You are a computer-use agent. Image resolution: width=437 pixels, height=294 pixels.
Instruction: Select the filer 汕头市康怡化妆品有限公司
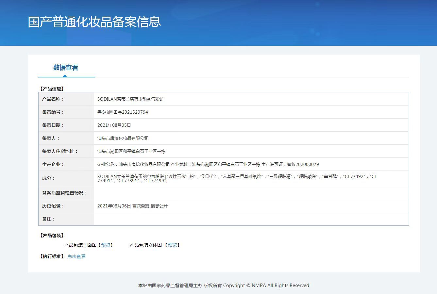tap(123, 138)
